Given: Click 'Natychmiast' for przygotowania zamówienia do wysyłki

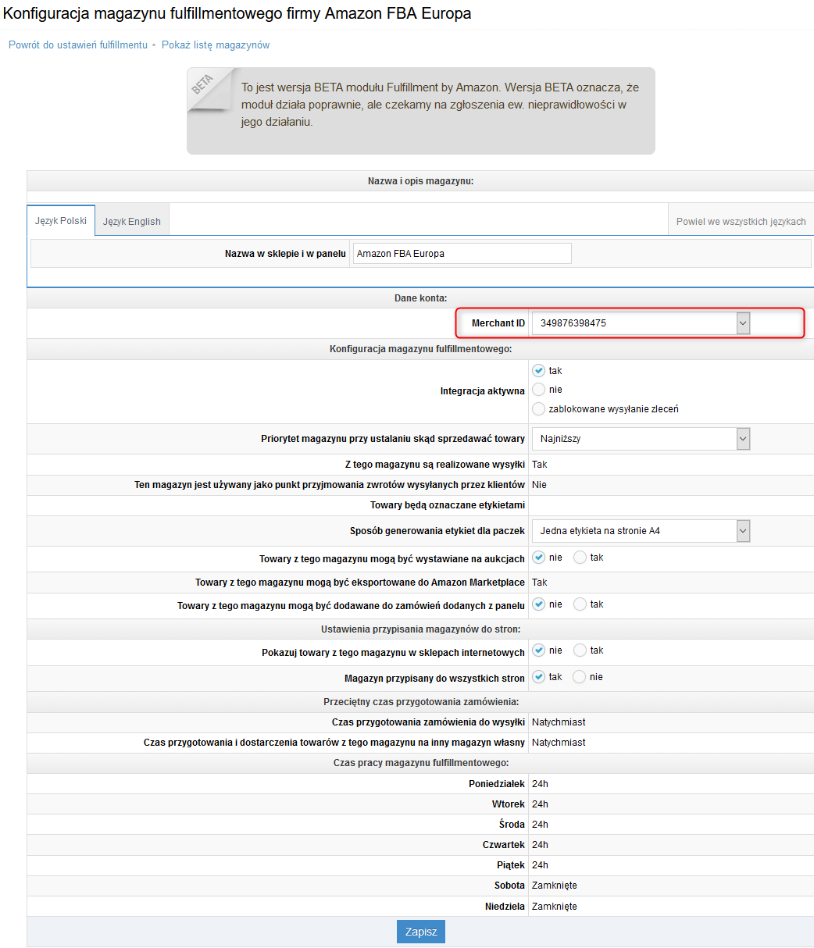Looking at the screenshot, I should point(559,722).
